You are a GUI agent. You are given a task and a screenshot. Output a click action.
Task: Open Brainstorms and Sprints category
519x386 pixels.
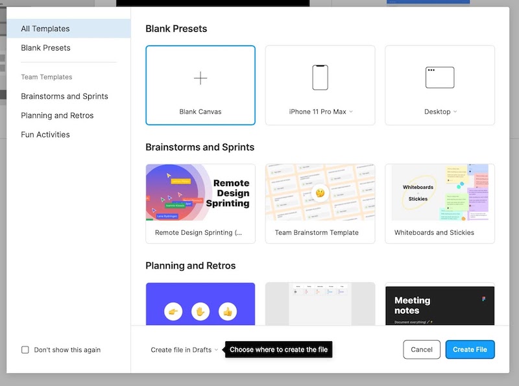(x=64, y=96)
